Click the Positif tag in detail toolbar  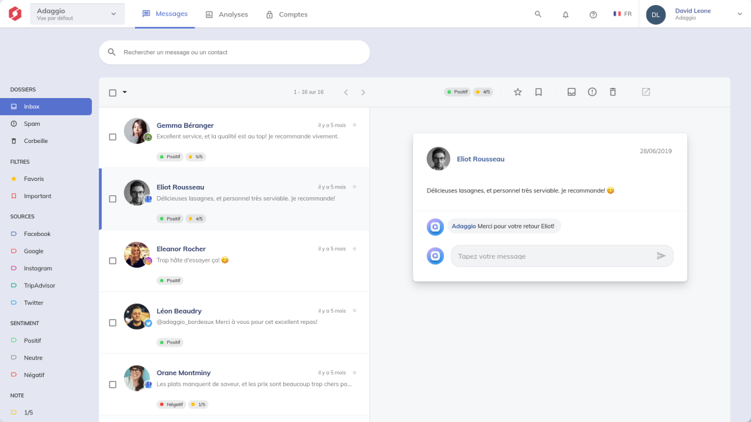[x=457, y=92]
